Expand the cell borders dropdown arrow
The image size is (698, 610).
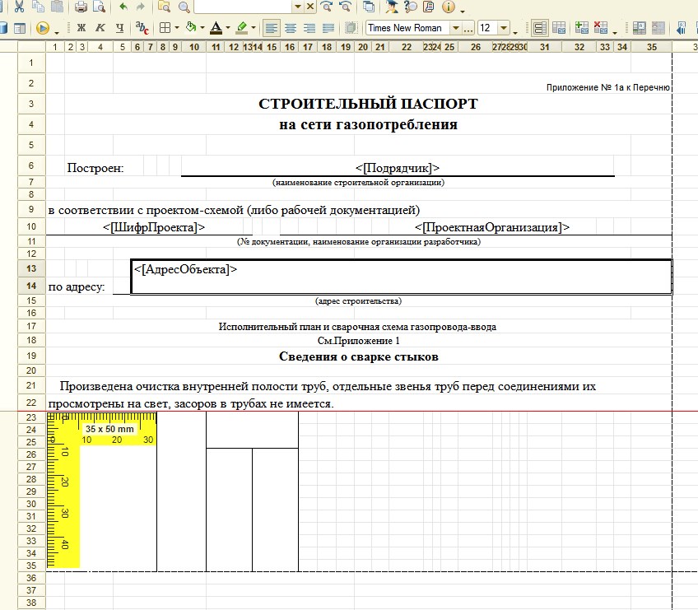[177, 28]
